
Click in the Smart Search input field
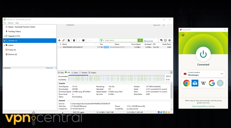121,40
